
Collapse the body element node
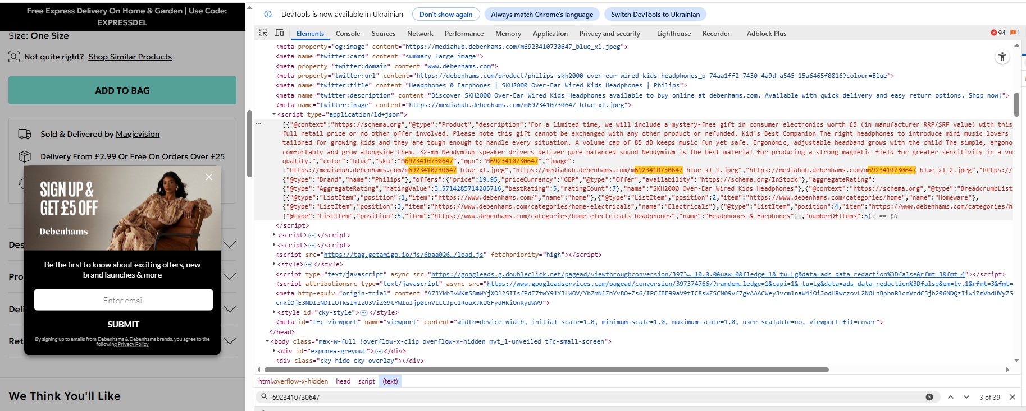(267, 341)
